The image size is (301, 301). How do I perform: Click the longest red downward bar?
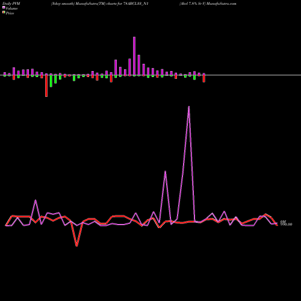(x=46, y=85)
